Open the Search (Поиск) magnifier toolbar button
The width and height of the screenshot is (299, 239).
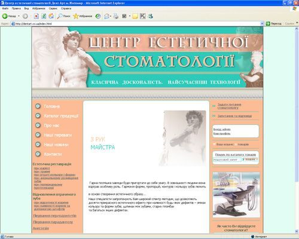(x=63, y=16)
